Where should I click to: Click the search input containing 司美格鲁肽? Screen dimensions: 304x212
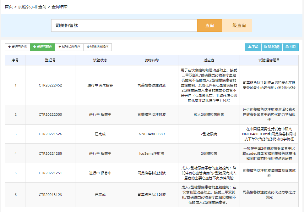(x=124, y=25)
